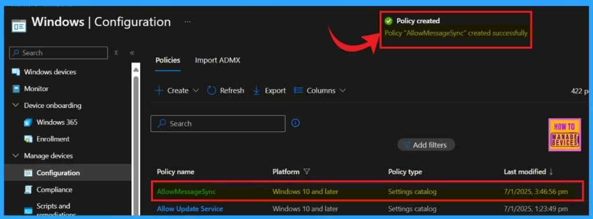Click the Add filters button
This screenshot has height=219, width=593.
(426, 145)
